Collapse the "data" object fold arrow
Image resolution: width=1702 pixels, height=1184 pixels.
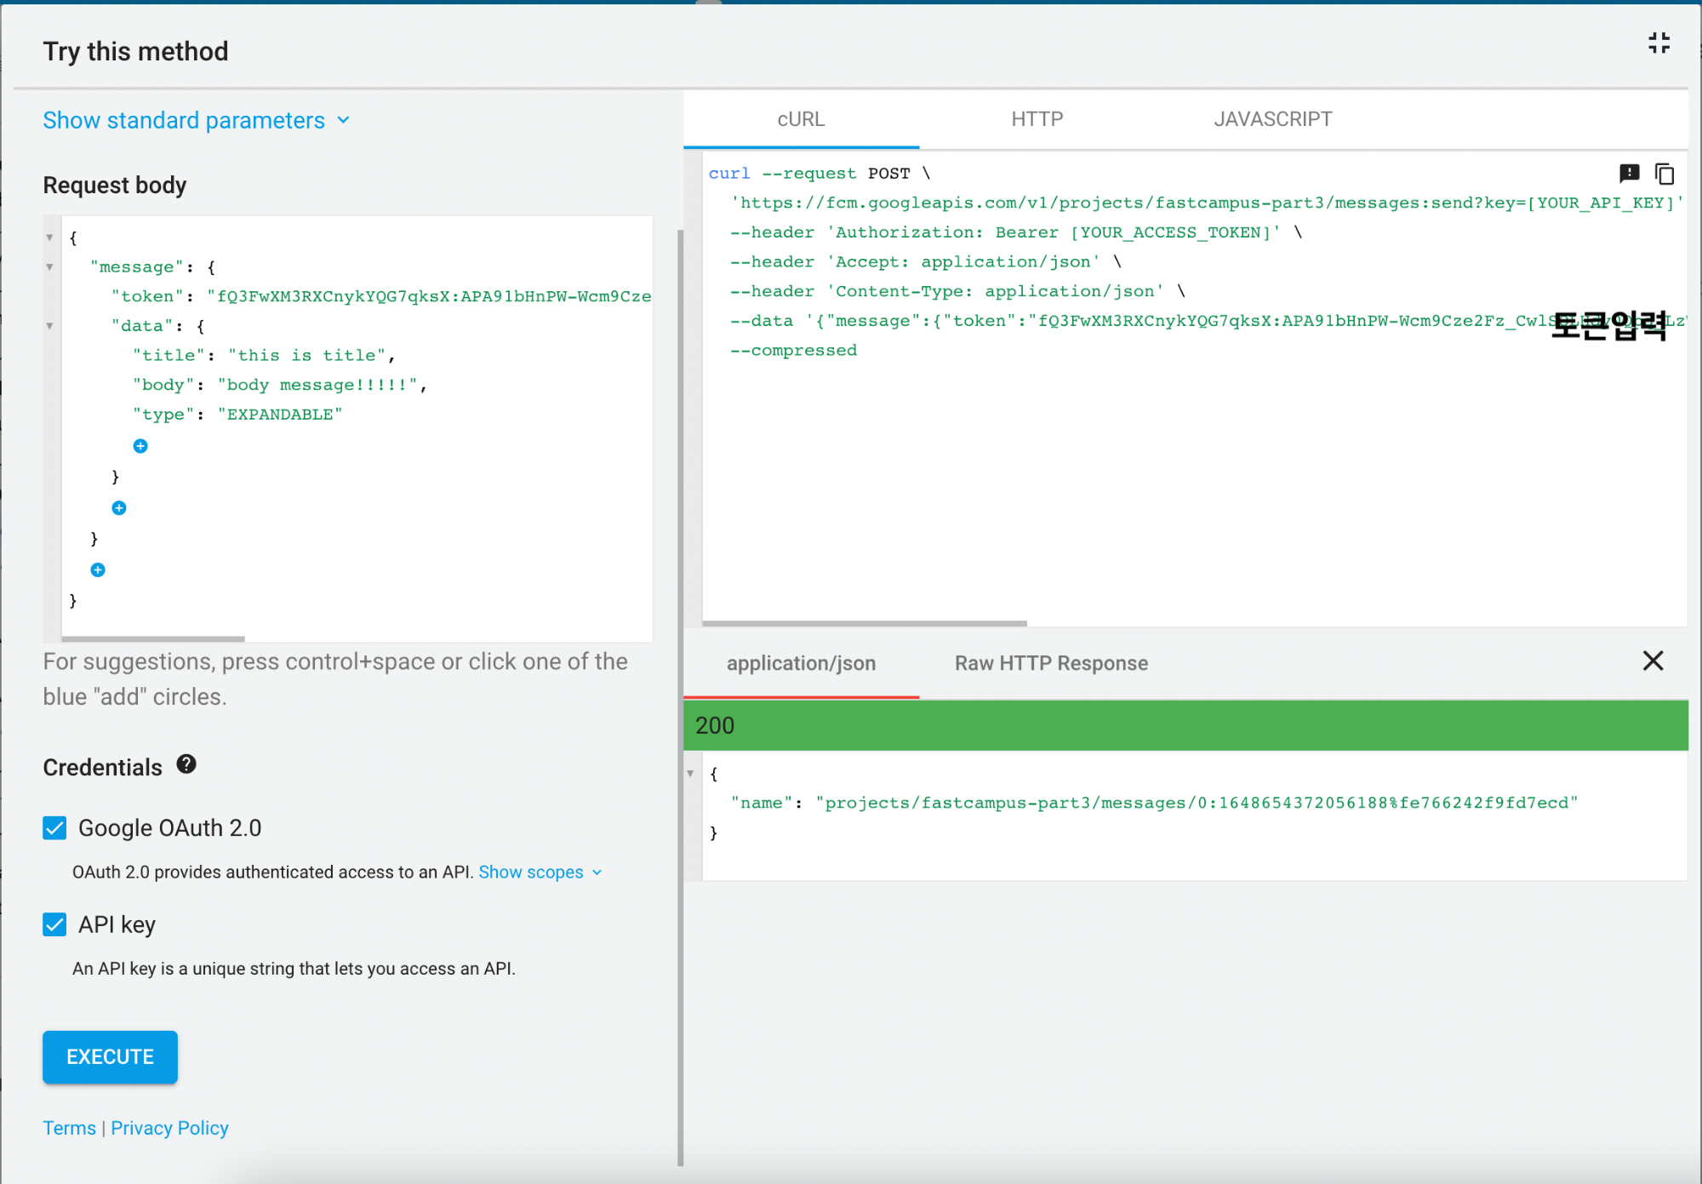50,326
